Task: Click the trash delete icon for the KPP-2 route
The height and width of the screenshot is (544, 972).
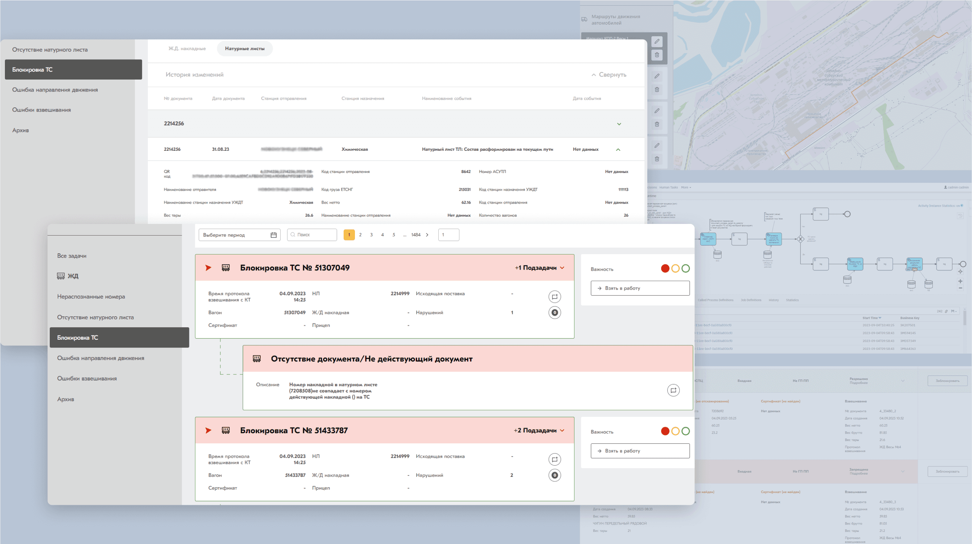Action: 657,55
